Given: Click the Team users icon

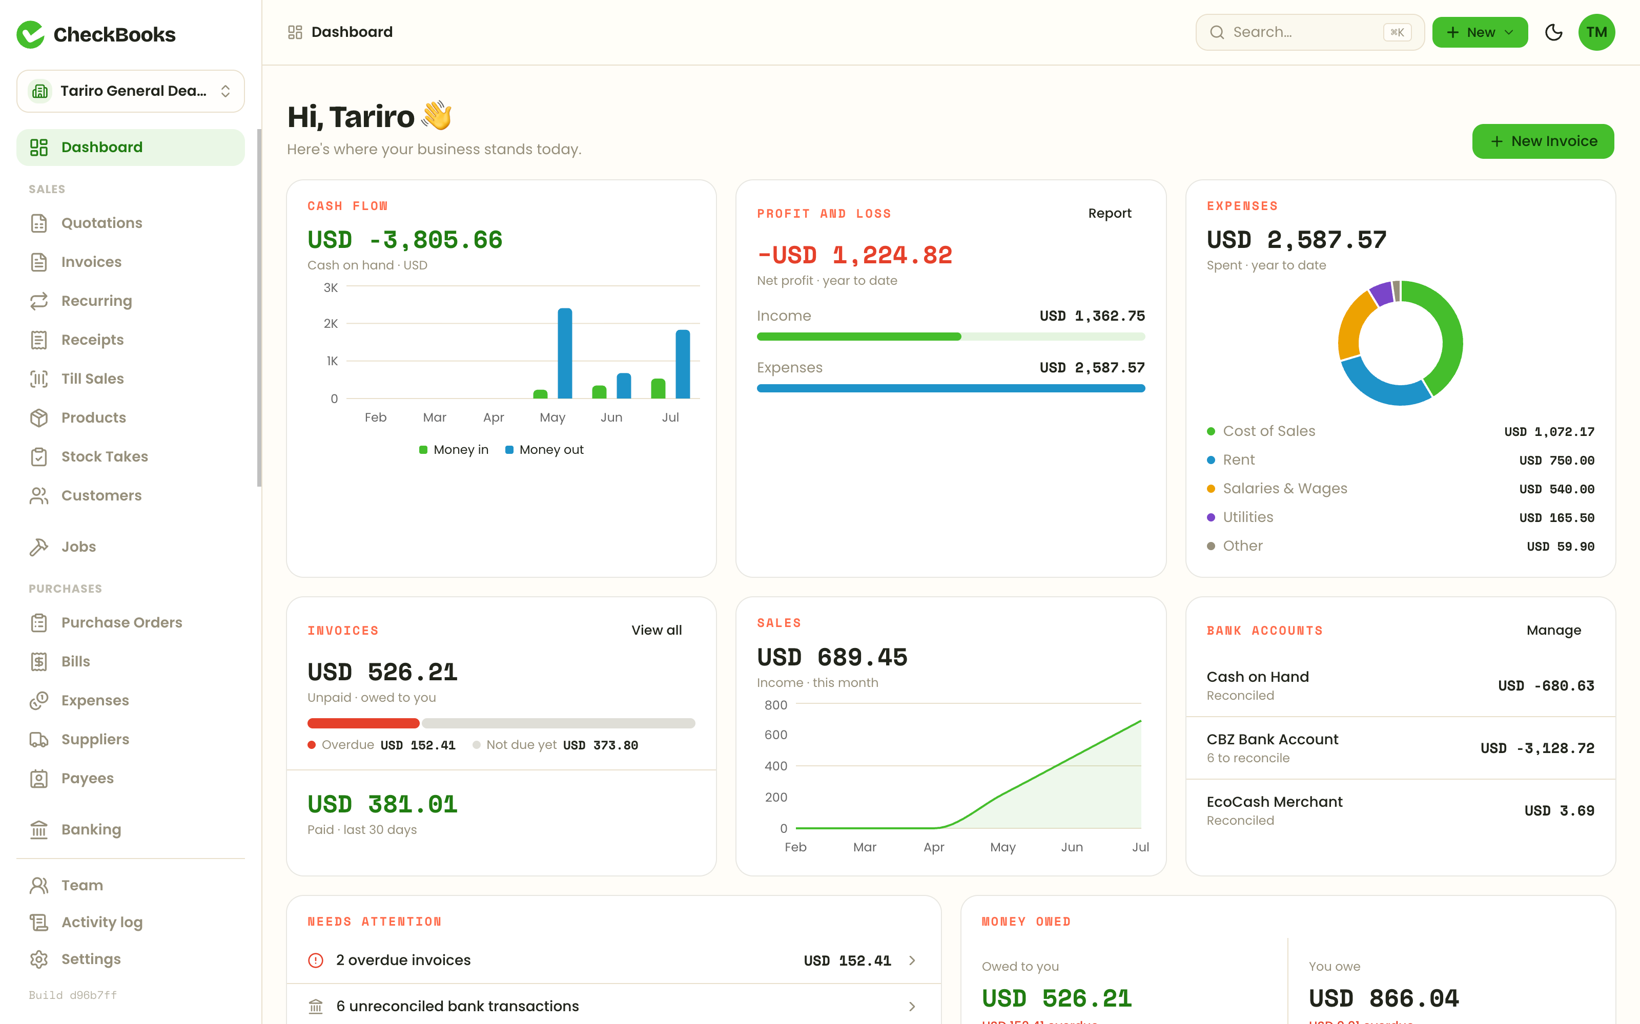Looking at the screenshot, I should pyautogui.click(x=38, y=885).
